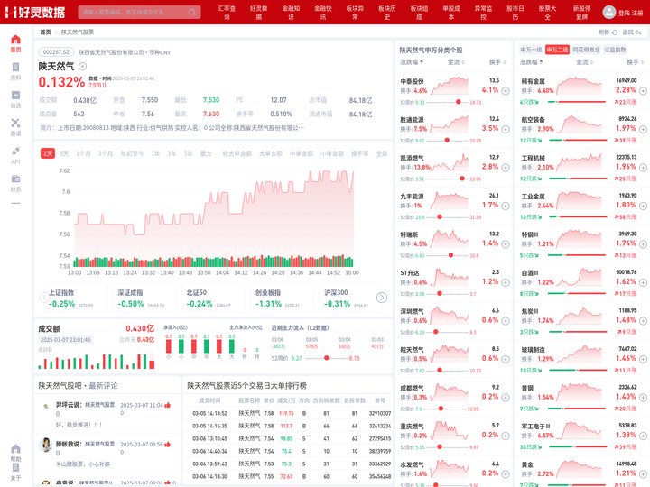Click 陕天然气 52周价 slider marker
The height and width of the screenshot is (487, 650).
[327, 358]
